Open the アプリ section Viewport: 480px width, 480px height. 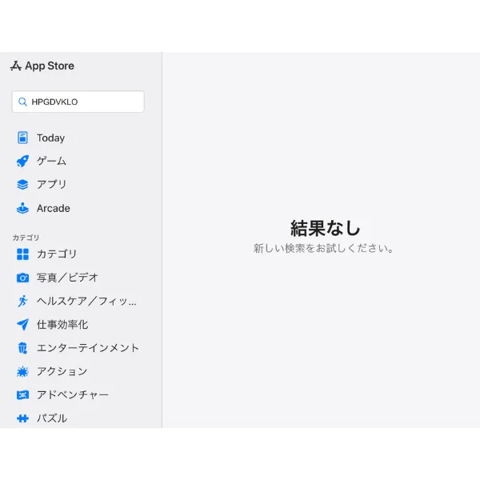tap(51, 185)
